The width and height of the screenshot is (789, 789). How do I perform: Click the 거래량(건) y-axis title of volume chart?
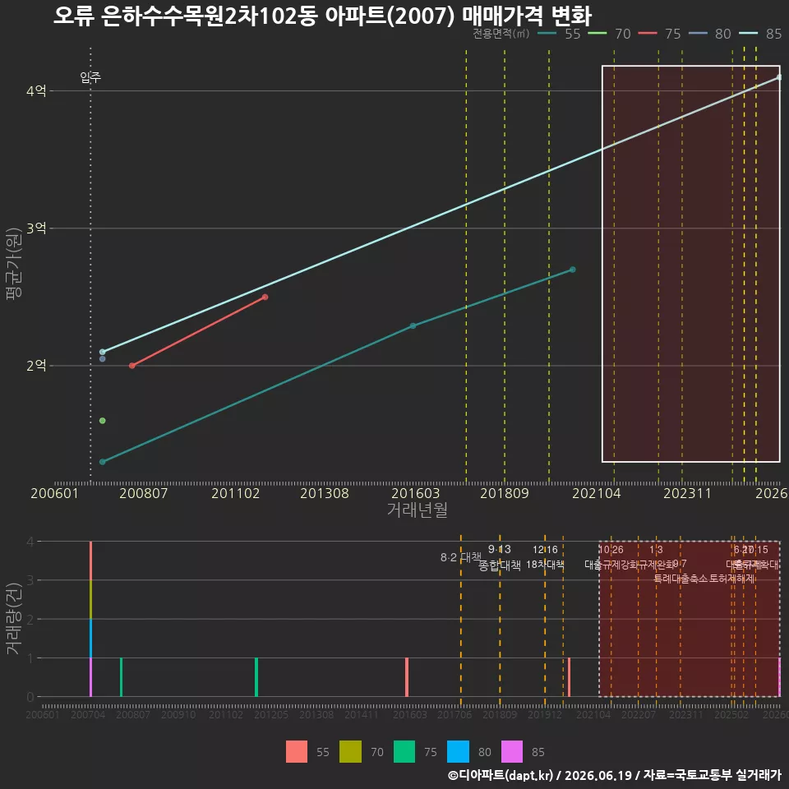pos(14,619)
